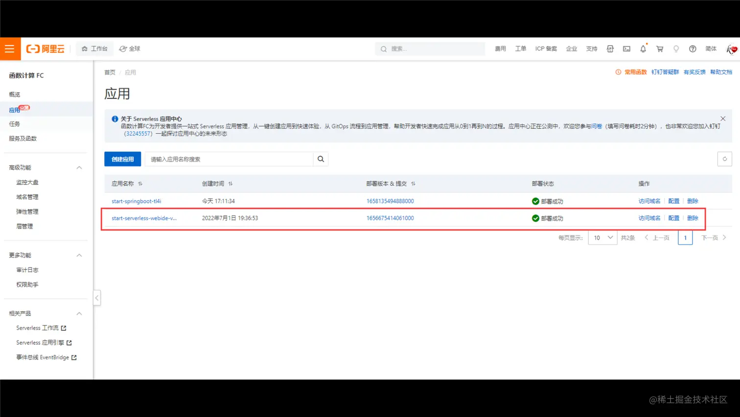Click the 创建应用 button
Image resolution: width=740 pixels, height=417 pixels.
(122, 159)
